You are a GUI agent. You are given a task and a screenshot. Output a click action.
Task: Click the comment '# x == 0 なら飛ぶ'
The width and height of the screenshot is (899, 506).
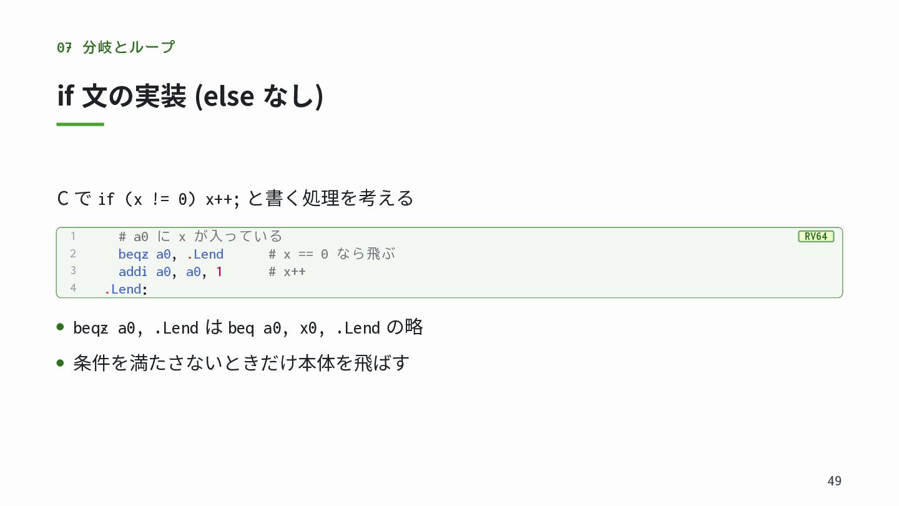point(332,254)
